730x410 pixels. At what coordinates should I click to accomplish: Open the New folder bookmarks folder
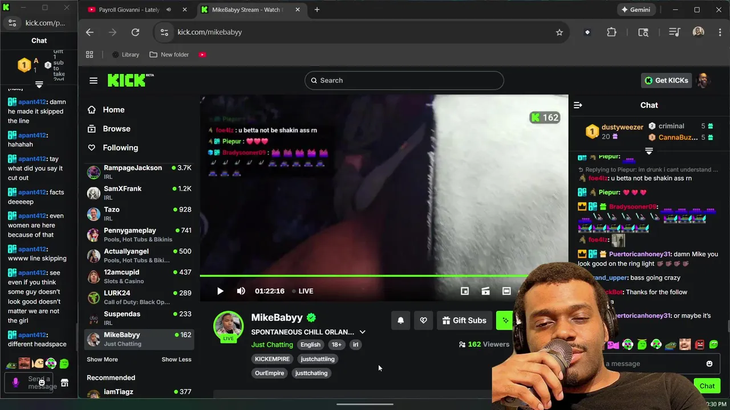coord(169,55)
